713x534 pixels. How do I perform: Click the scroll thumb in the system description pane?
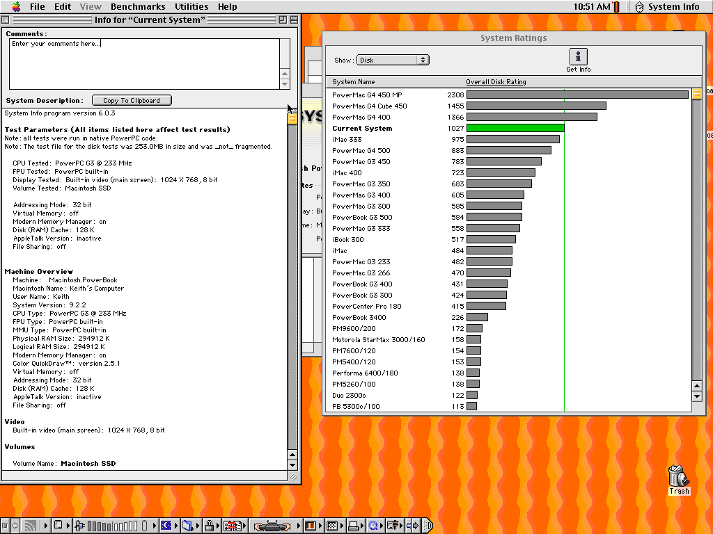pyautogui.click(x=292, y=119)
